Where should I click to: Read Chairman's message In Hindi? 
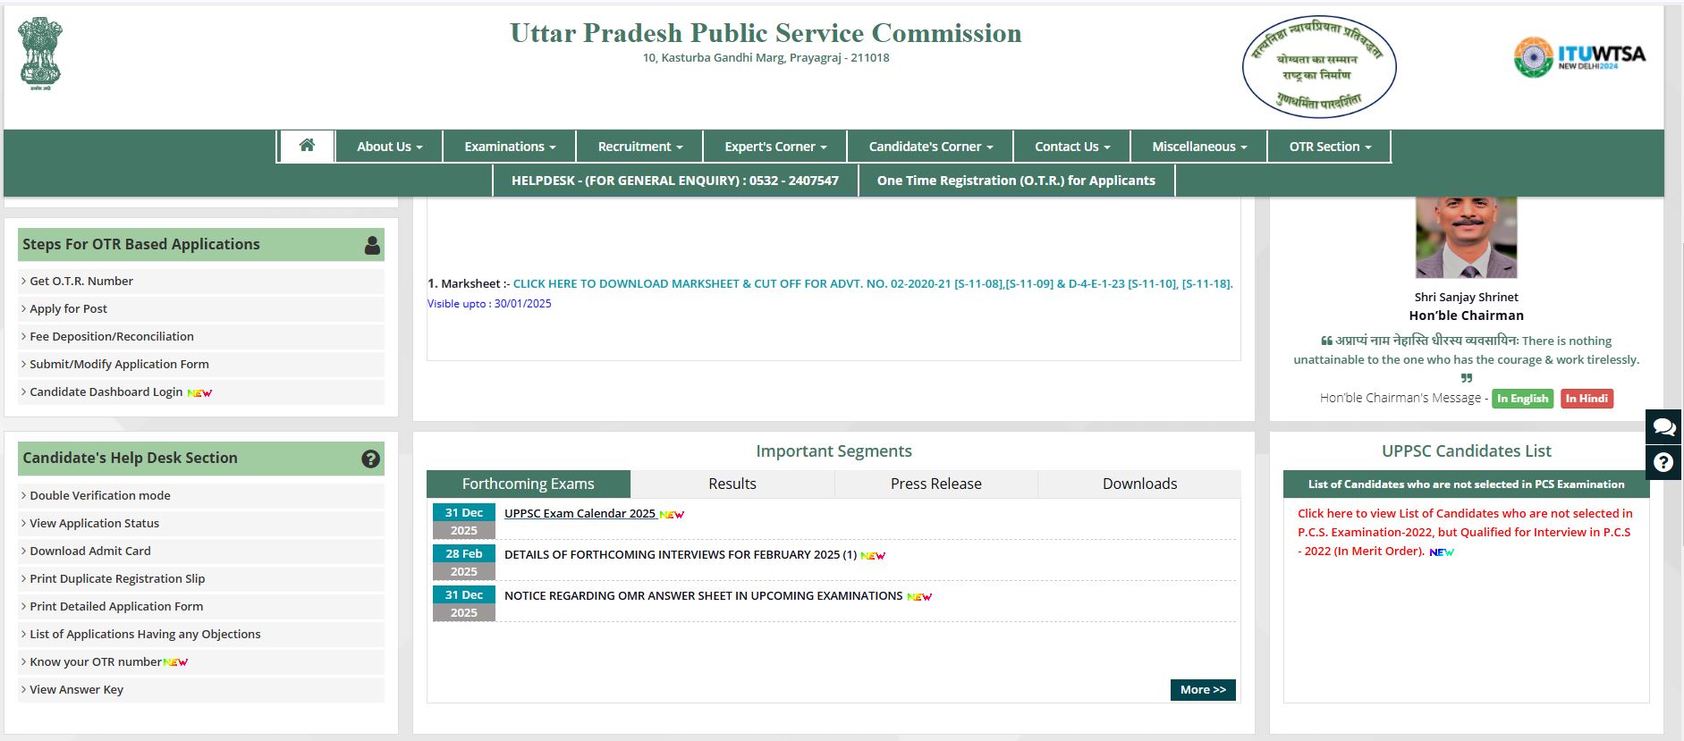[1587, 399]
